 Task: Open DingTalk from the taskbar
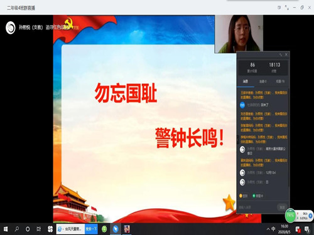[116, 229]
